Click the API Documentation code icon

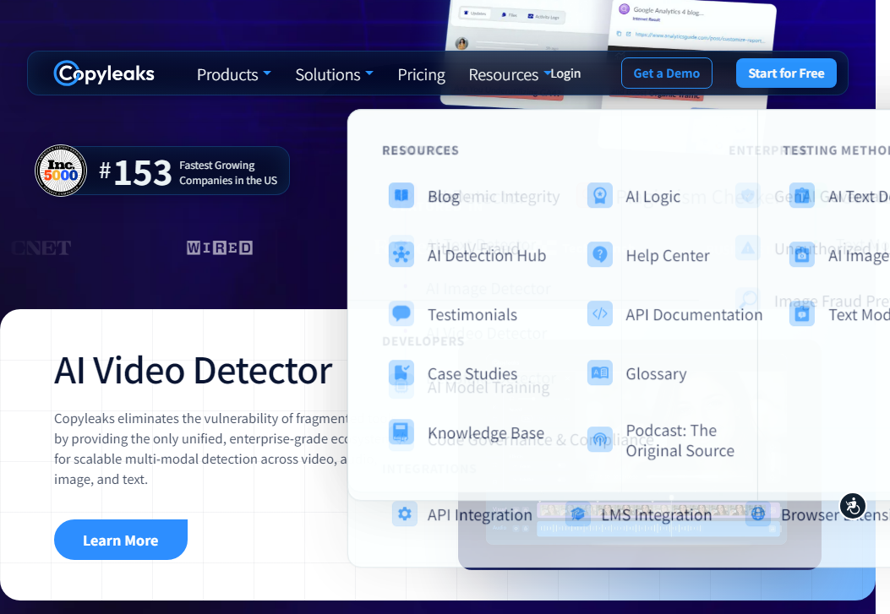tap(600, 313)
